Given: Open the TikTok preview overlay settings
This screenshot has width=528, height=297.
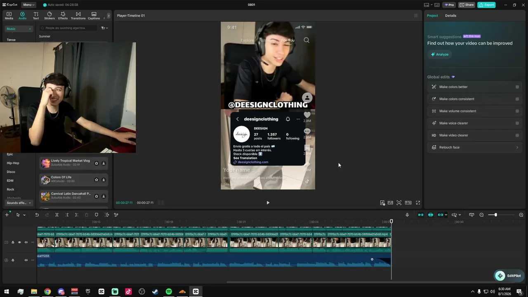Looking at the screenshot, I should click(x=382, y=203).
